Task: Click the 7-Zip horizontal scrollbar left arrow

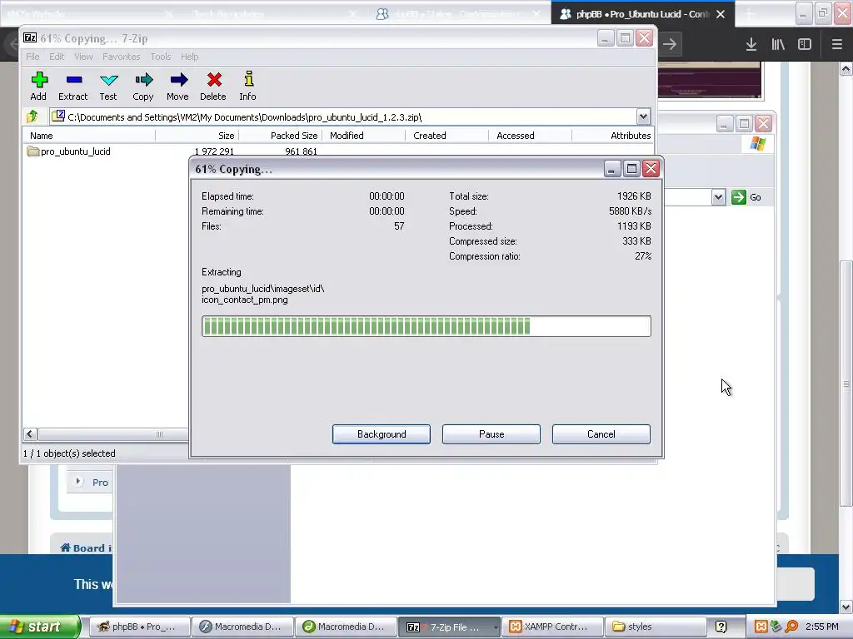Action: [30, 433]
